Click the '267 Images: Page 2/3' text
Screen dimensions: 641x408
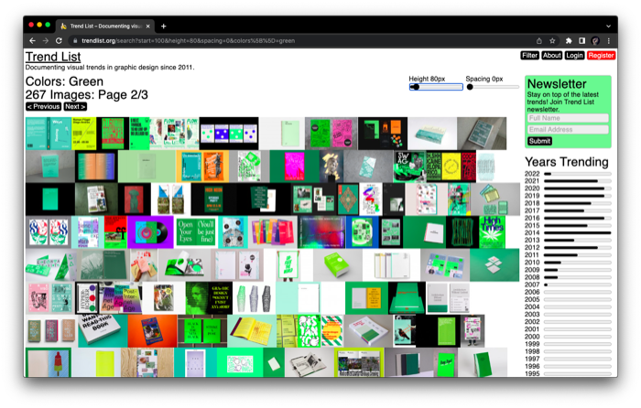(x=87, y=95)
